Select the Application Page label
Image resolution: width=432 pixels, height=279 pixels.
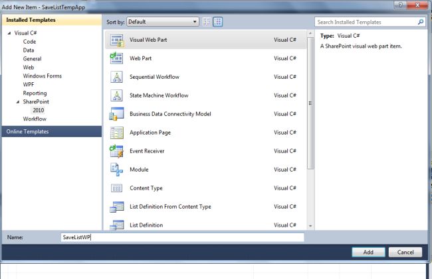pyautogui.click(x=150, y=133)
